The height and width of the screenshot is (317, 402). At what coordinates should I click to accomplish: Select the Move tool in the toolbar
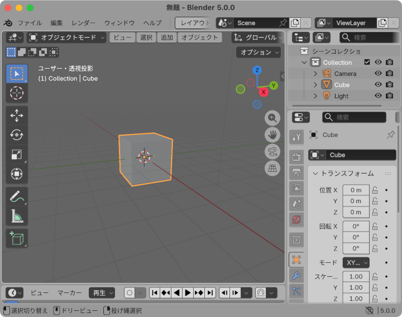point(17,116)
